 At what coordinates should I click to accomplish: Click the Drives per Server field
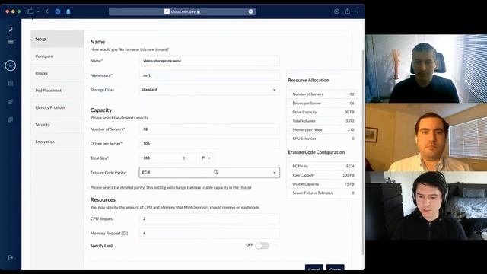point(209,144)
